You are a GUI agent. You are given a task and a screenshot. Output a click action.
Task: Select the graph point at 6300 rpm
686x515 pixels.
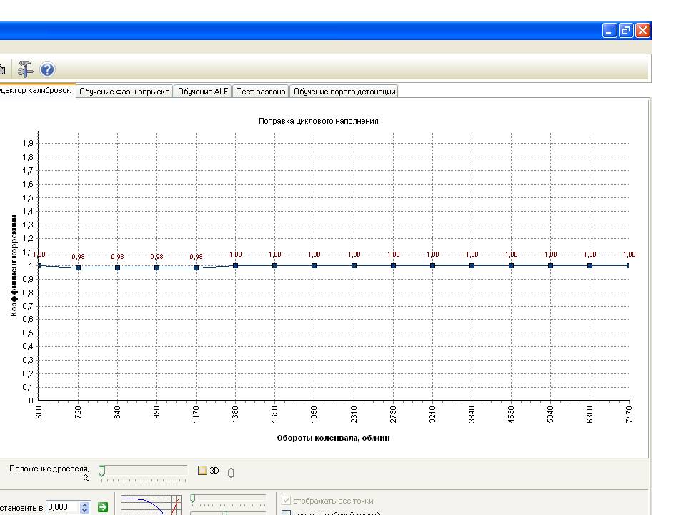tap(590, 266)
